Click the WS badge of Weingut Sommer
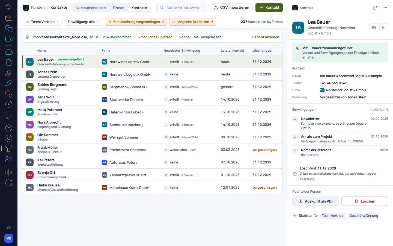 [x=104, y=137]
